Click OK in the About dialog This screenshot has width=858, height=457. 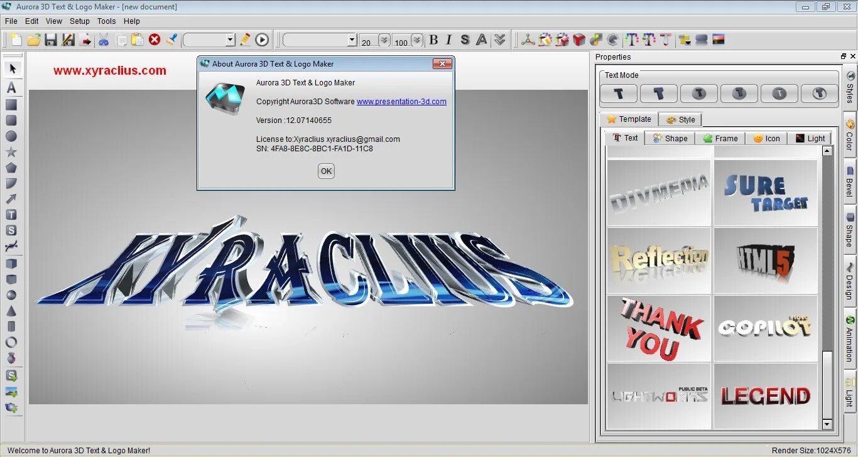tap(326, 171)
